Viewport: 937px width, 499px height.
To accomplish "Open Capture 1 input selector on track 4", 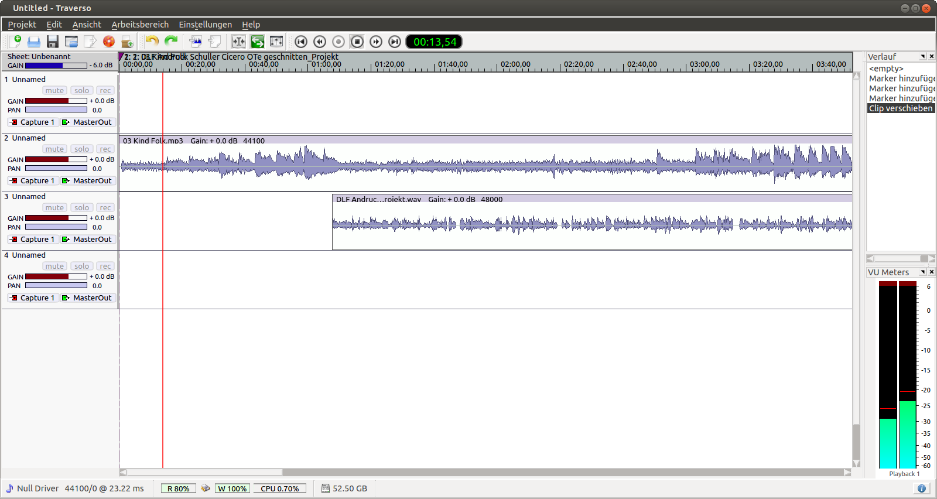I will click(x=33, y=298).
